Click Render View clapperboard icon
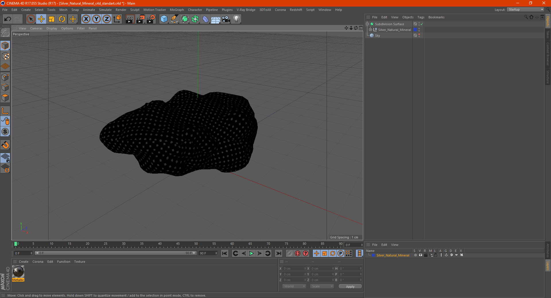The image size is (551, 298). tap(130, 19)
